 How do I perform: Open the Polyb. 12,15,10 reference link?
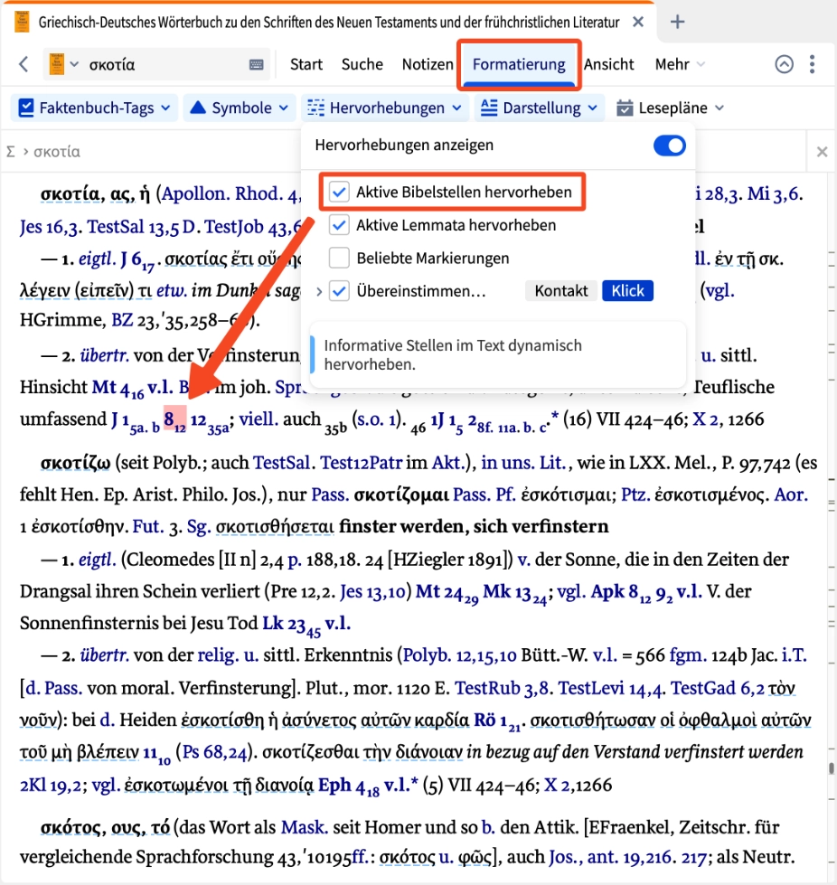tap(459, 655)
